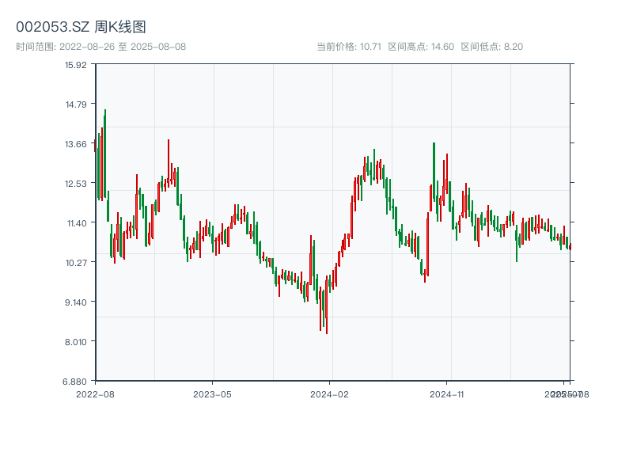Click the 区间高点 14.60 label

click(421, 47)
